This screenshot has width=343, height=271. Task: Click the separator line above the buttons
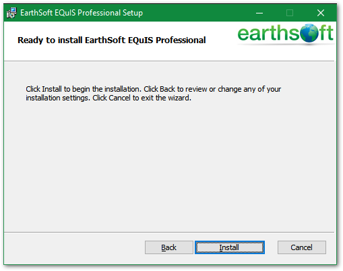tap(169, 232)
